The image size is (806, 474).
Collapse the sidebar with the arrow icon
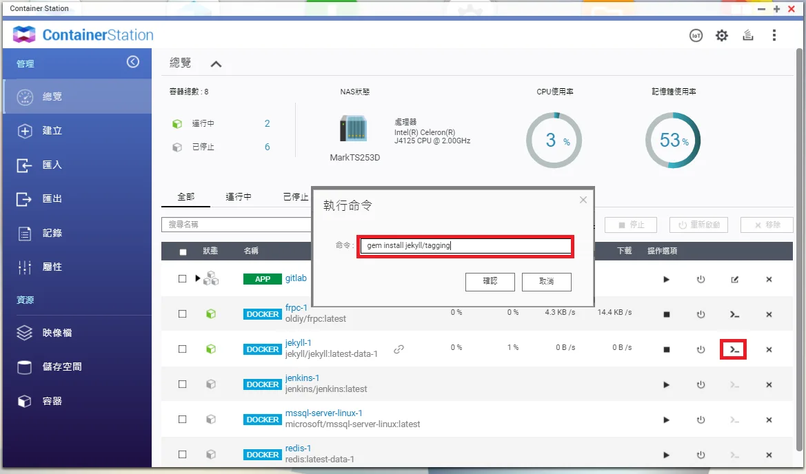pyautogui.click(x=132, y=61)
